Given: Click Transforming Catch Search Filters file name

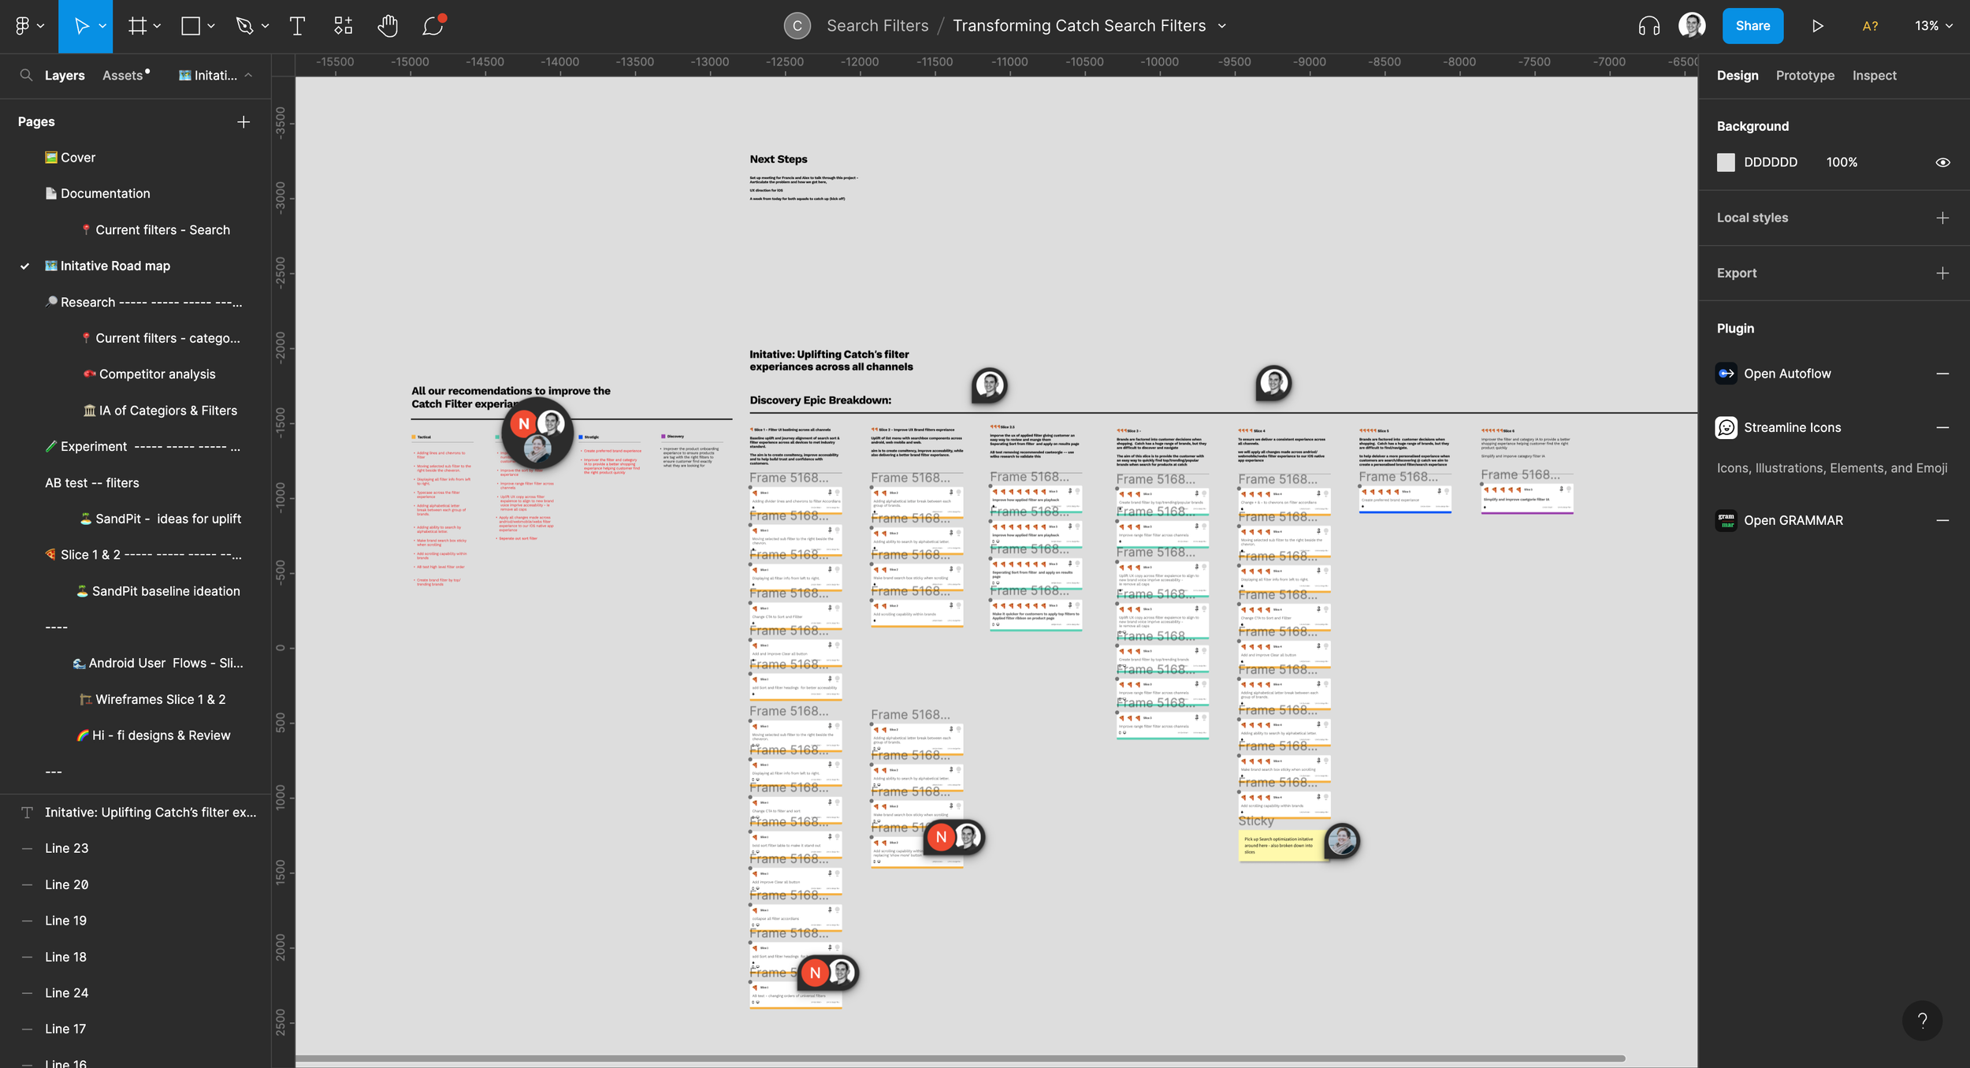Looking at the screenshot, I should (1079, 26).
